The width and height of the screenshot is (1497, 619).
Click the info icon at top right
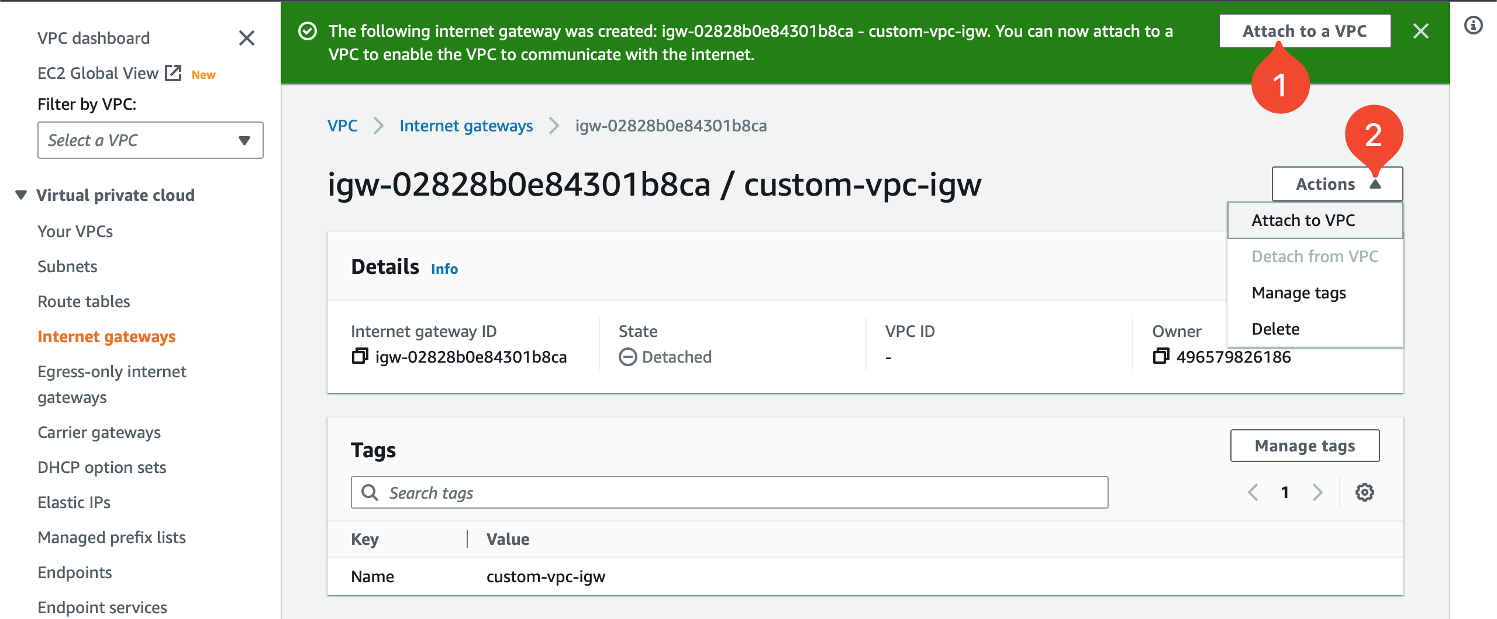(1474, 24)
